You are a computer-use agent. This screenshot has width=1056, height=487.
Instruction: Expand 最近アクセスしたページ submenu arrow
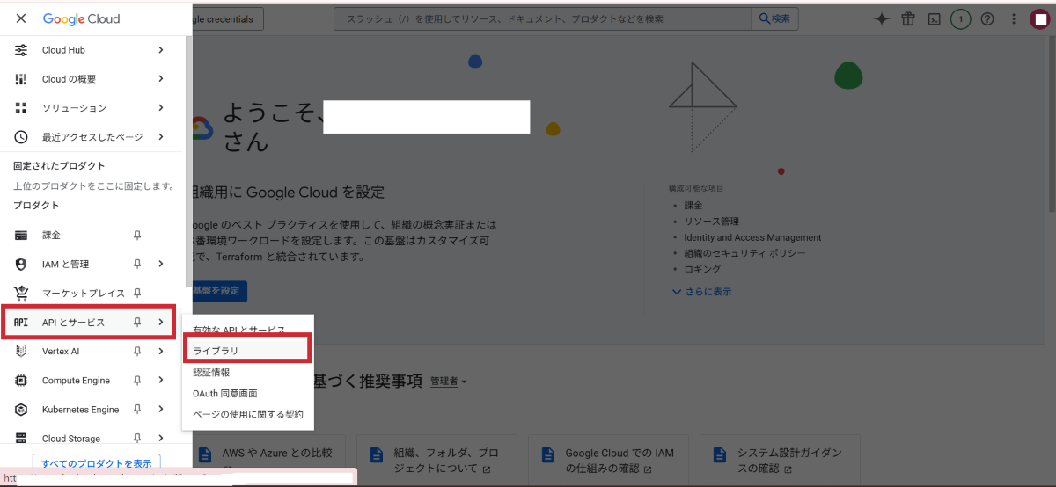[x=160, y=137]
